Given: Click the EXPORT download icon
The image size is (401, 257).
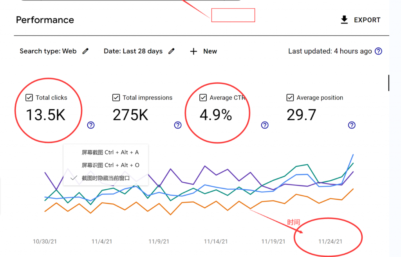Looking at the screenshot, I should click(344, 20).
